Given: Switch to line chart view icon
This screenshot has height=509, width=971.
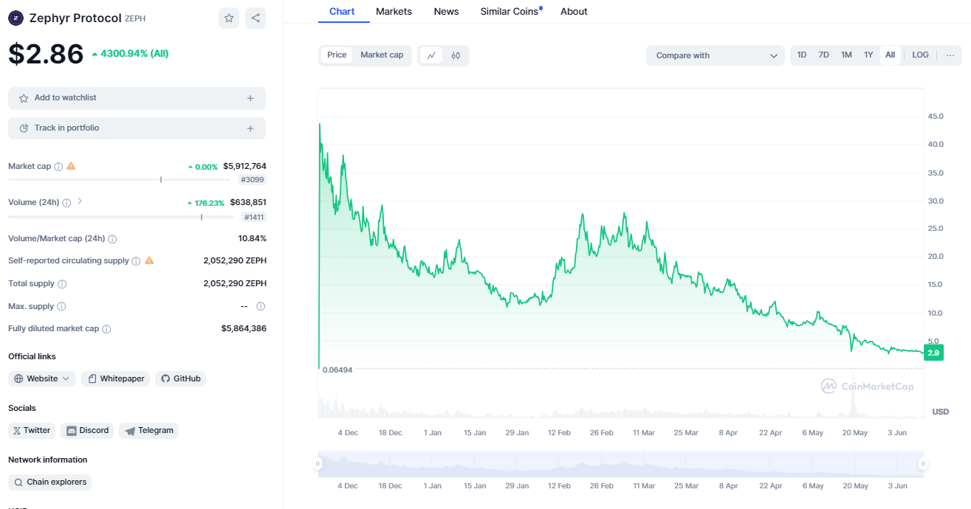Looking at the screenshot, I should click(x=431, y=55).
